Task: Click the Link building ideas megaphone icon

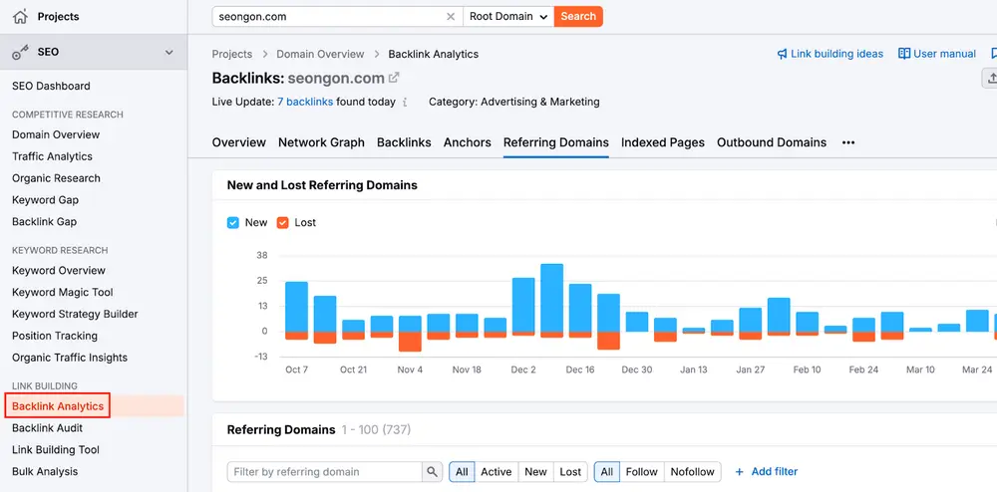Action: (x=782, y=54)
